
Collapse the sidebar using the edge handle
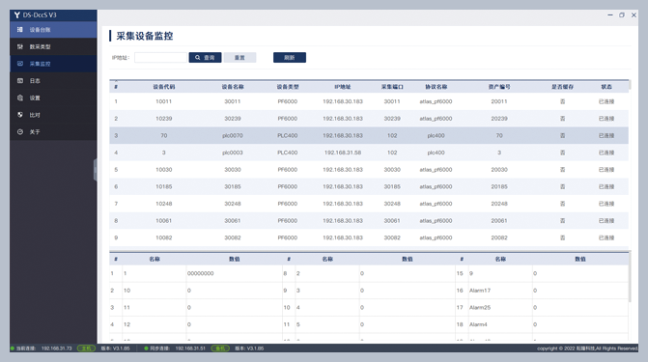point(95,170)
